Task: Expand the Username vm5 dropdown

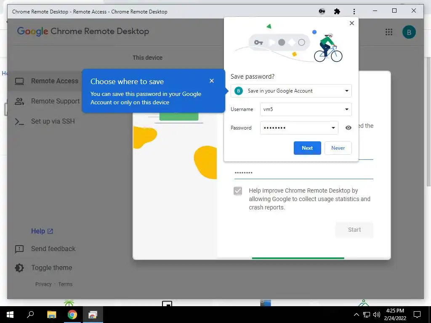Action: (347, 109)
